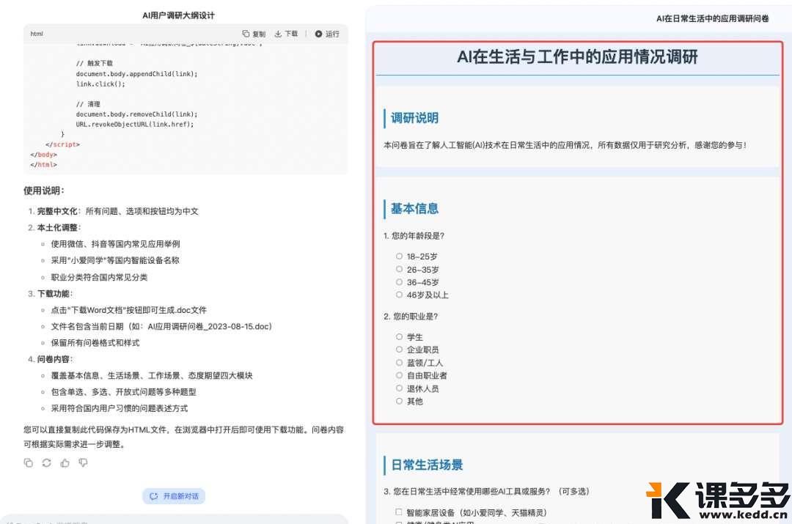Select the 其他 occupation option
792x524 pixels.
(x=399, y=401)
